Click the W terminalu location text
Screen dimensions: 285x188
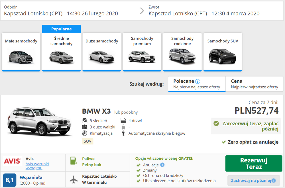coord(94,182)
